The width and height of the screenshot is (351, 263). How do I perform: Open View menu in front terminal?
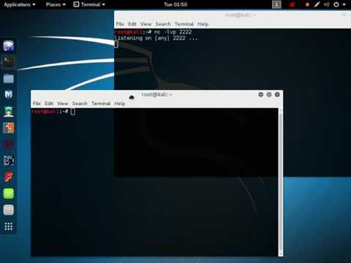(63, 104)
